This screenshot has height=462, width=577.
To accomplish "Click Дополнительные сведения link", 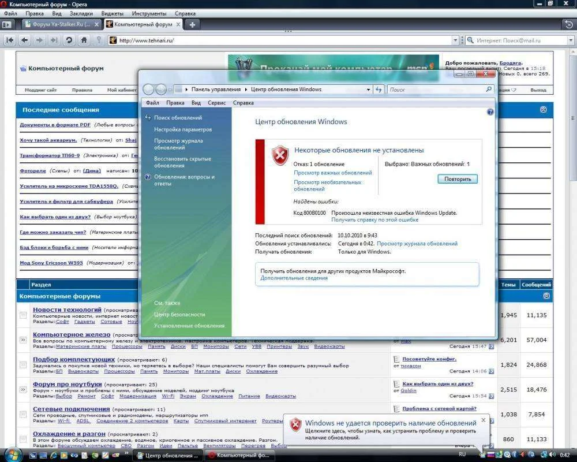I will coord(294,278).
